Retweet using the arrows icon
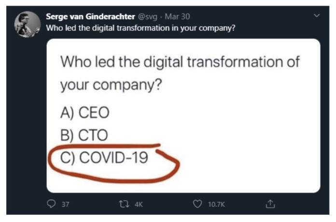 [124, 204]
